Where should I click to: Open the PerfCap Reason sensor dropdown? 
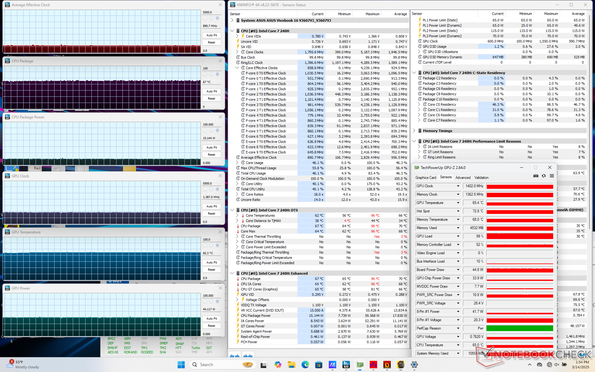458,328
